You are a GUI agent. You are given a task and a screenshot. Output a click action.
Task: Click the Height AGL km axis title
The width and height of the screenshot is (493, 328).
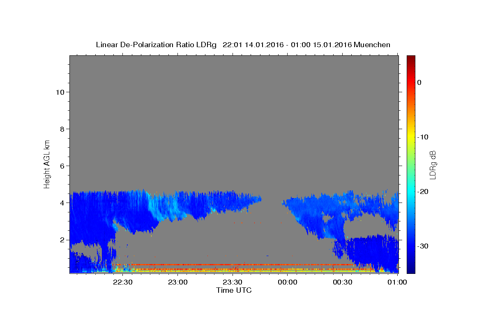click(x=47, y=164)
